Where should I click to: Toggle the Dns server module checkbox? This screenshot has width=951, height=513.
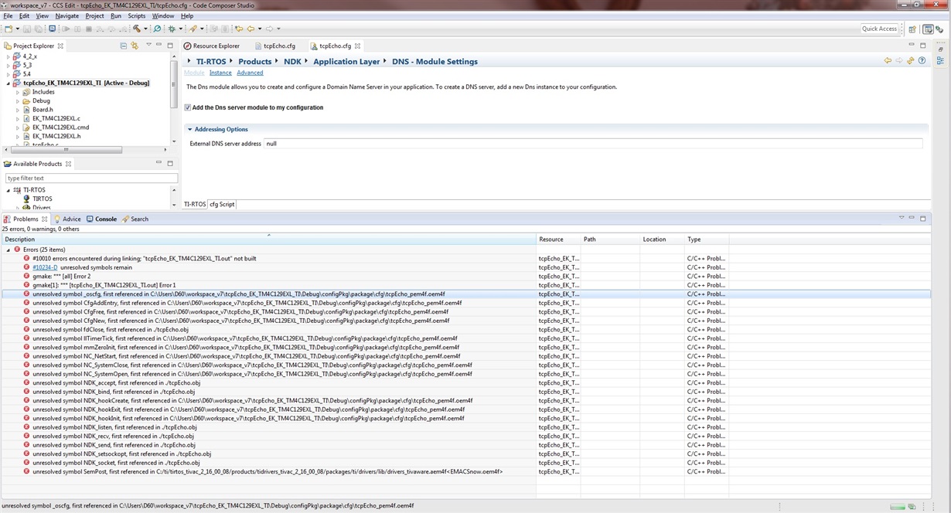point(188,107)
